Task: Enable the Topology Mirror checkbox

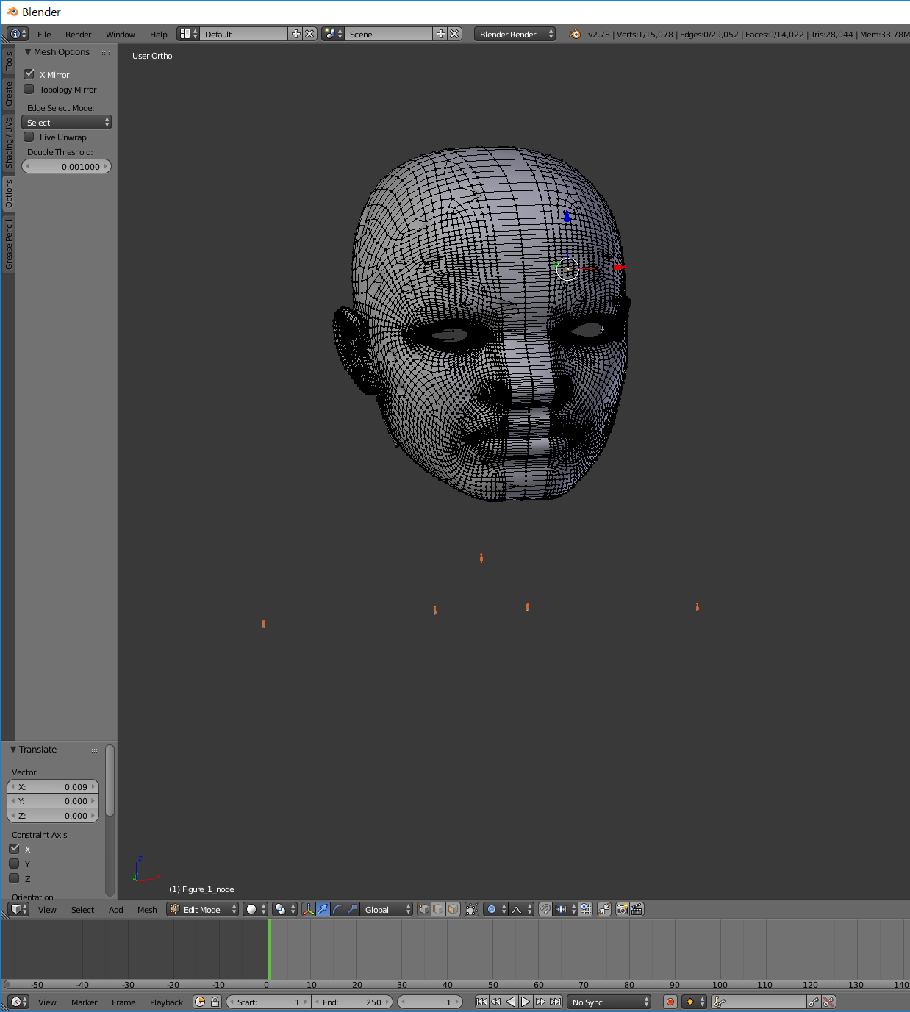Action: coord(29,89)
